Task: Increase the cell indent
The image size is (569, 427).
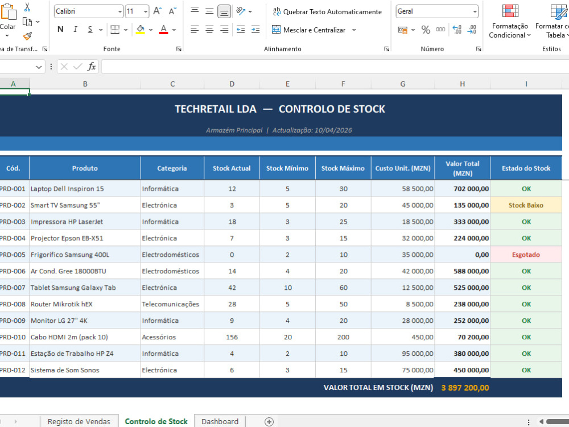Action: point(255,30)
